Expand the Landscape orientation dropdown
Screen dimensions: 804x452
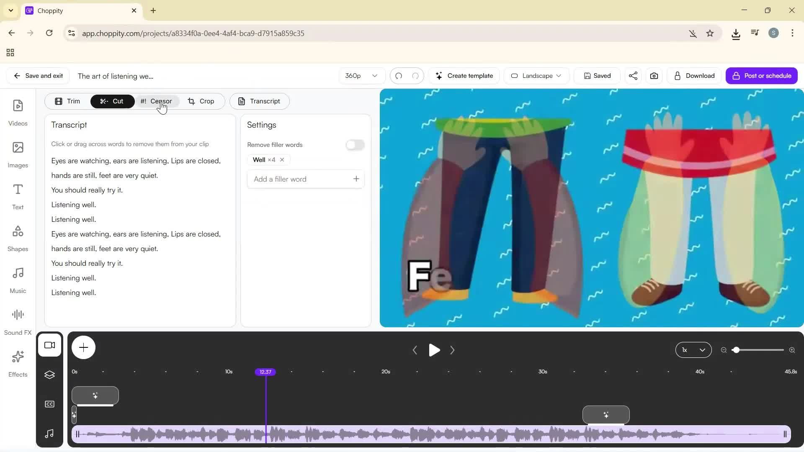pyautogui.click(x=536, y=76)
